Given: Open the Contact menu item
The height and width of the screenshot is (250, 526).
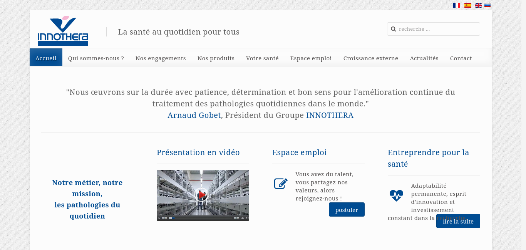Looking at the screenshot, I should coord(461,58).
